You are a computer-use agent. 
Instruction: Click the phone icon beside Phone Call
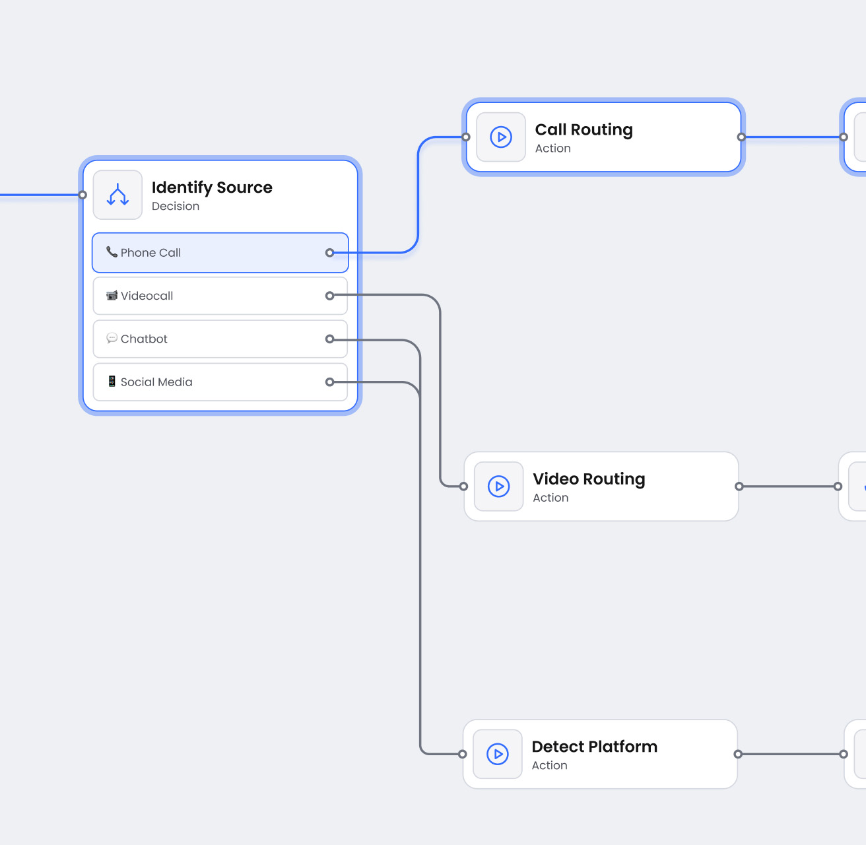[112, 252]
